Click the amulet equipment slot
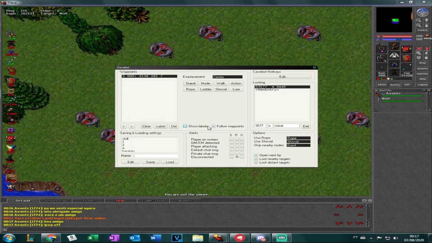 pos(382,50)
